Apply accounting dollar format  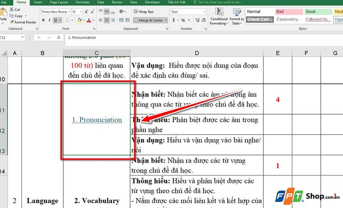click(x=174, y=20)
